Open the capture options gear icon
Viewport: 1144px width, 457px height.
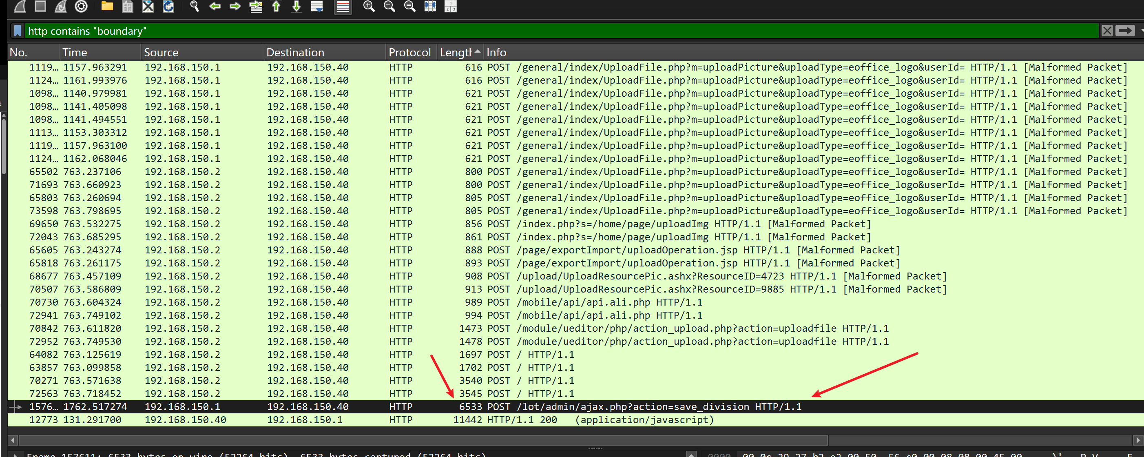point(81,6)
